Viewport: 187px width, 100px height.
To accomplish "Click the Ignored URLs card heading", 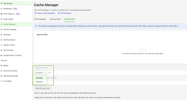I will 42,34.
